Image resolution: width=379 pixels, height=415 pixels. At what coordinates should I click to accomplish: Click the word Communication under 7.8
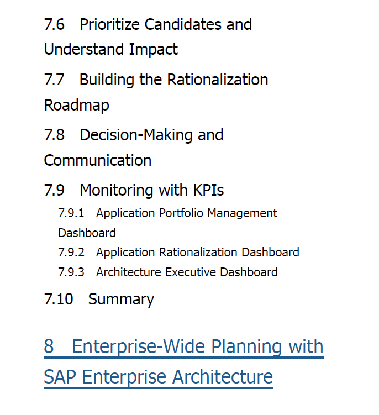tap(98, 160)
